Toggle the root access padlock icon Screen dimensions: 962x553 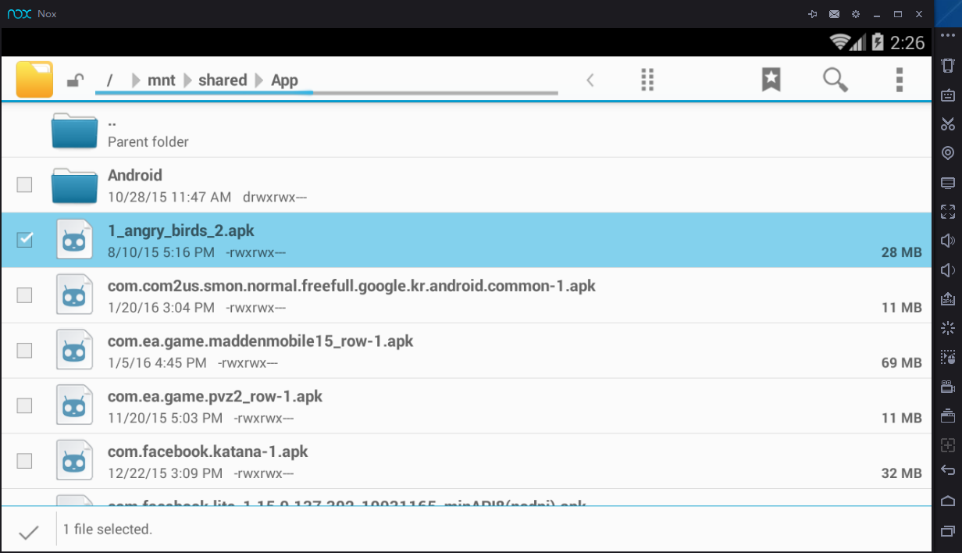(75, 80)
